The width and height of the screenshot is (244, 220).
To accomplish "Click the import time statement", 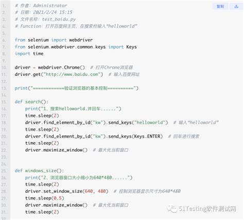I will (x=29, y=54).
